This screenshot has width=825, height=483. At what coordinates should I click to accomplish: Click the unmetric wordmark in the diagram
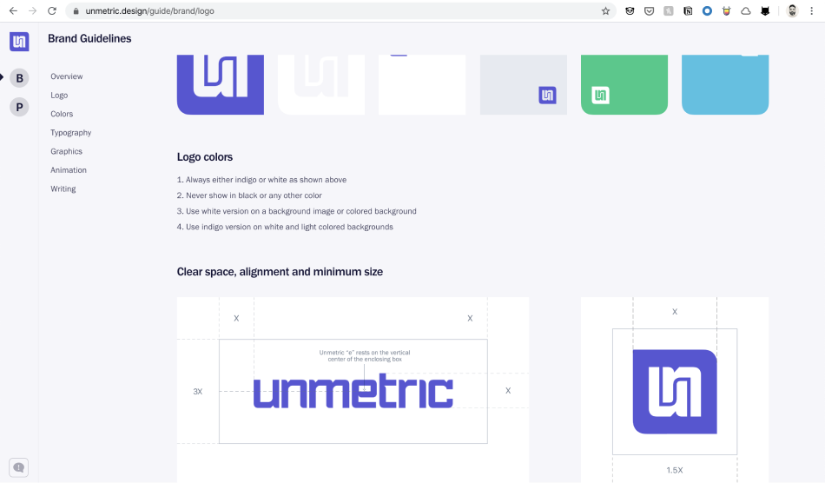pyautogui.click(x=353, y=391)
